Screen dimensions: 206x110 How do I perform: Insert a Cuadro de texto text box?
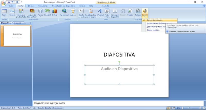[81, 13]
